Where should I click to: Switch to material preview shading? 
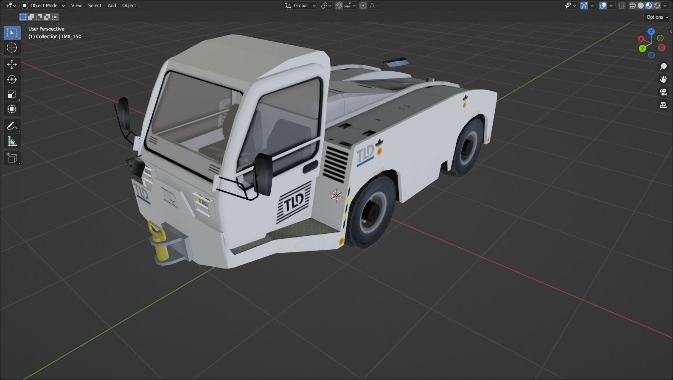point(649,6)
